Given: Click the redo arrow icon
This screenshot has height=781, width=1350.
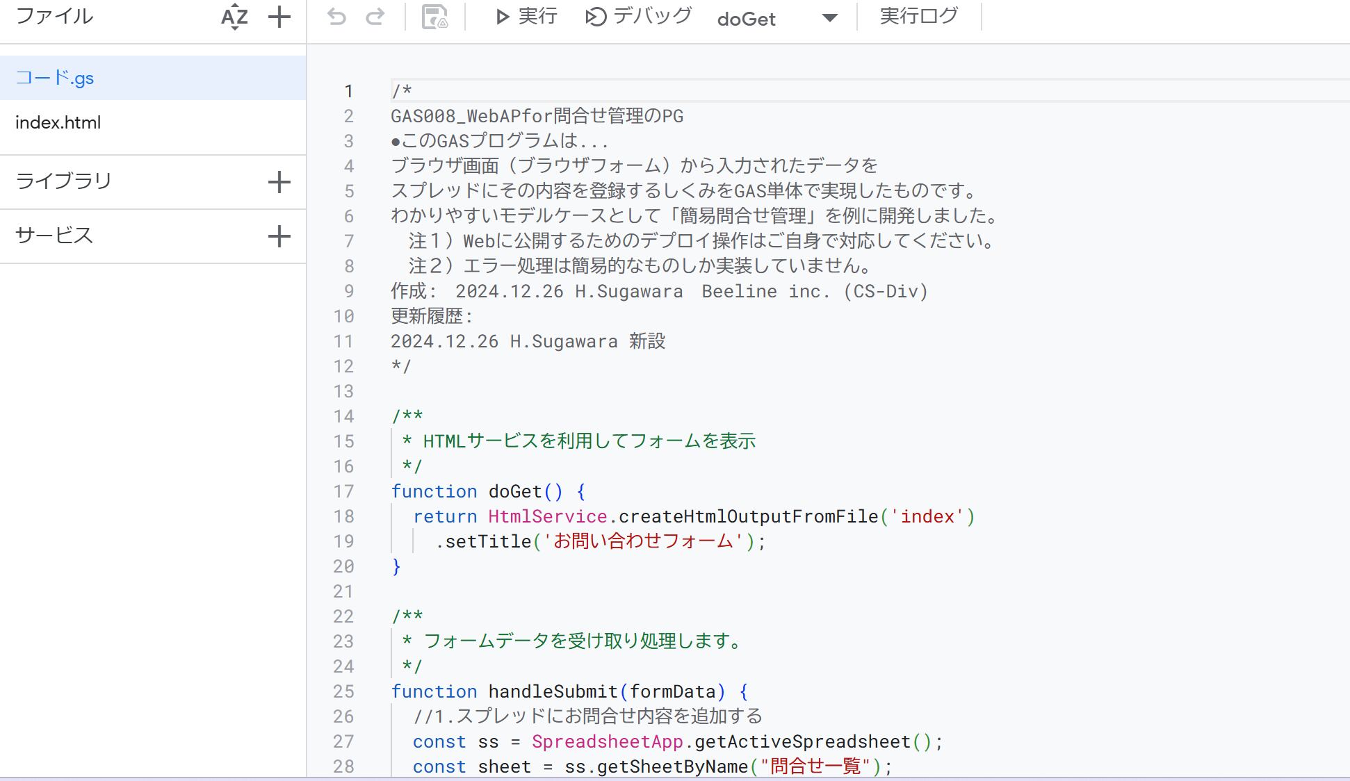Looking at the screenshot, I should coord(375,17).
